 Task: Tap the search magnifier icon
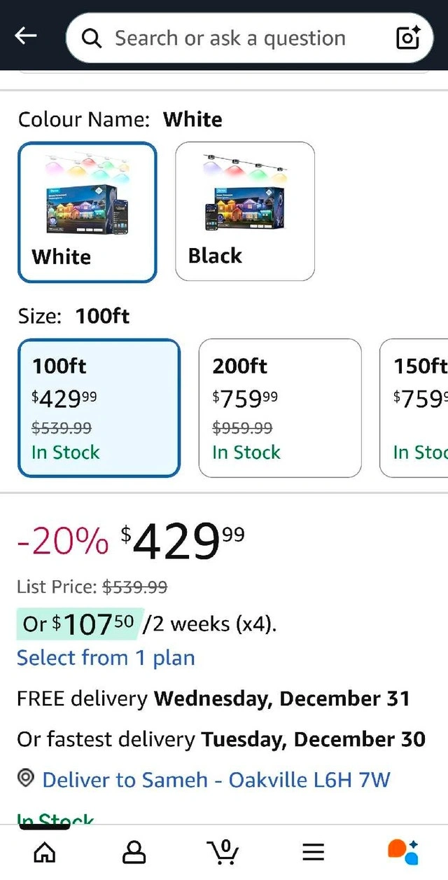(92, 38)
